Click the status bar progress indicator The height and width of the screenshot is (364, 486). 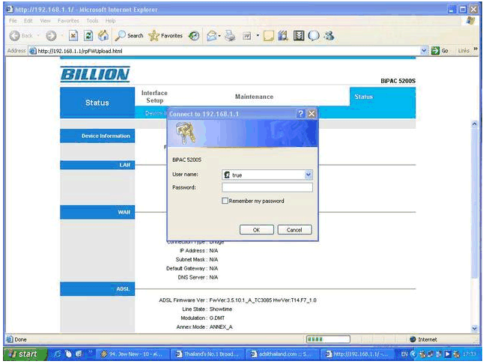click(328, 339)
